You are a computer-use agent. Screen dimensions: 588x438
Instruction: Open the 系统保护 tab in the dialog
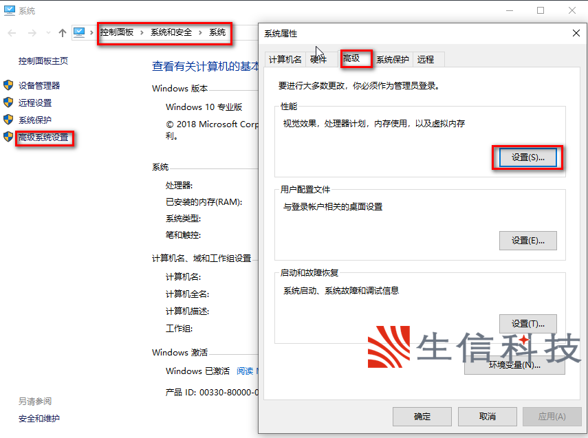[x=393, y=60]
